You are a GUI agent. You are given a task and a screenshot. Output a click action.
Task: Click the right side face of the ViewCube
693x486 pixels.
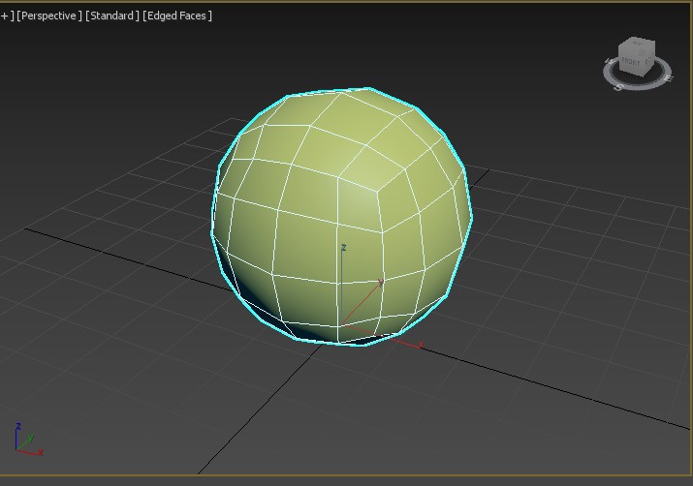point(647,60)
